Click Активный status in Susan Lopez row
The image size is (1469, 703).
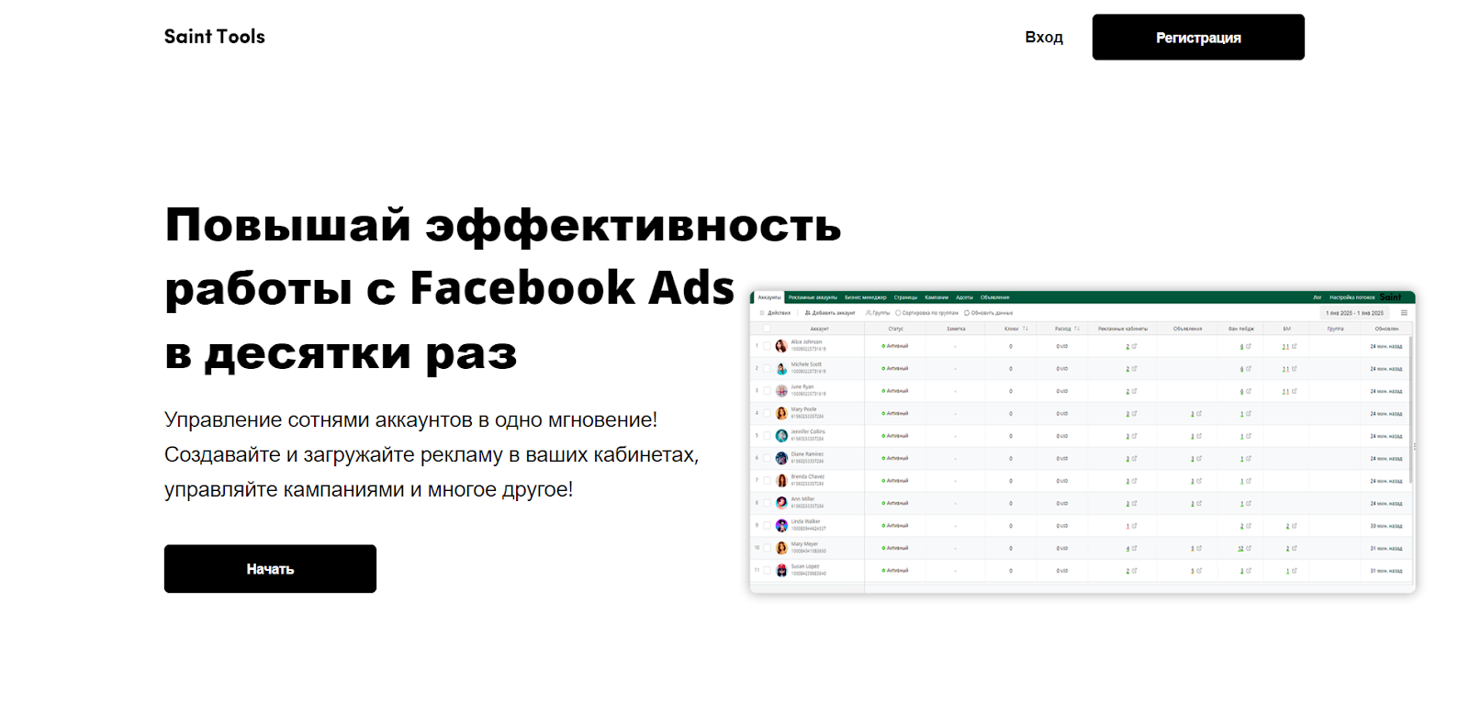[894, 571]
